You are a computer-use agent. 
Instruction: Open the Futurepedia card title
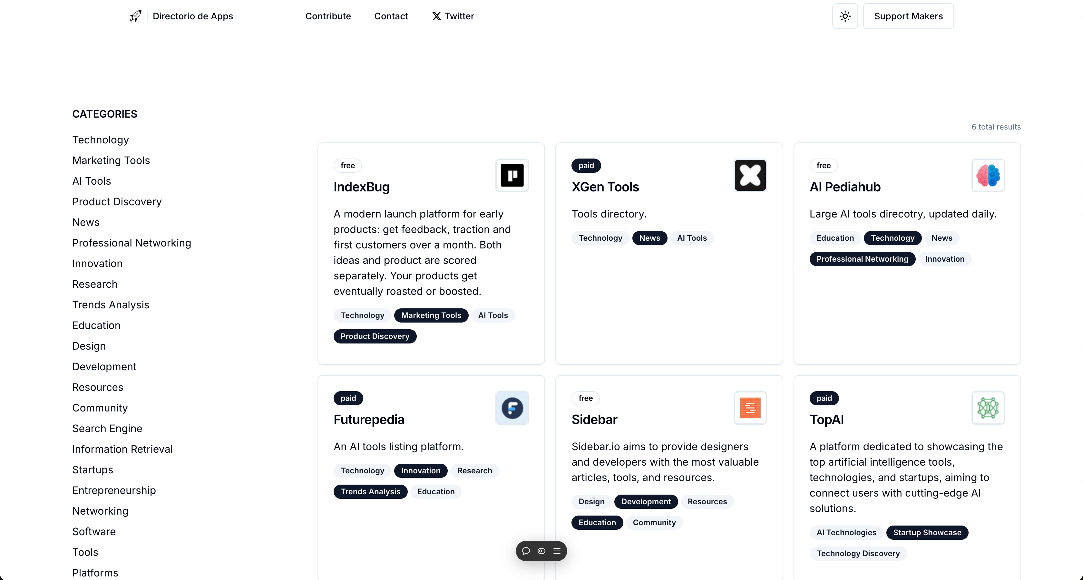[x=369, y=420]
